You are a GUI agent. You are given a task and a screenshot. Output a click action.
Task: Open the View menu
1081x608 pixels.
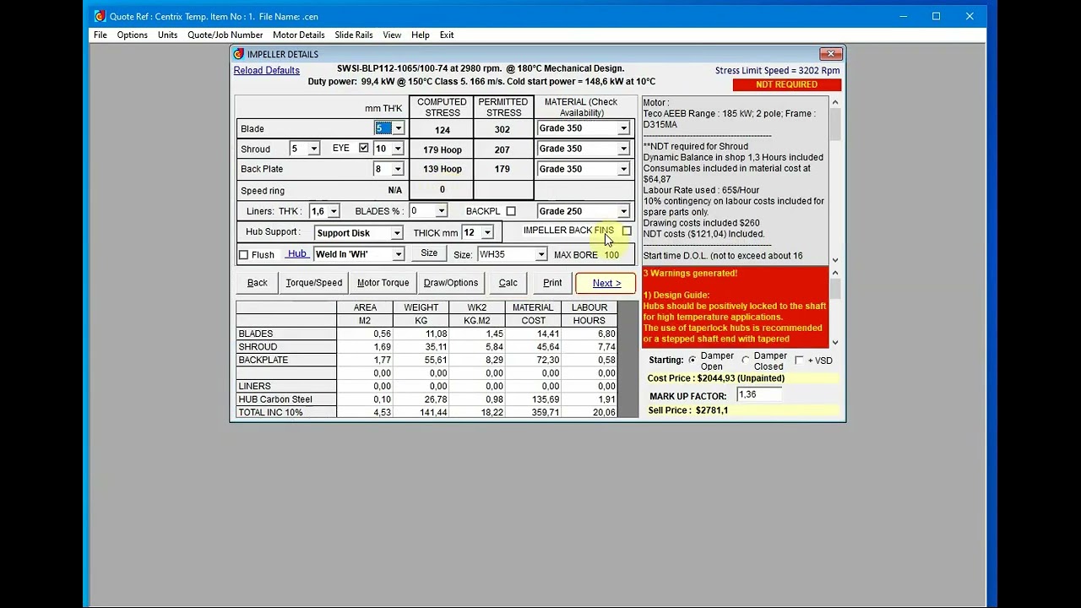(x=392, y=35)
